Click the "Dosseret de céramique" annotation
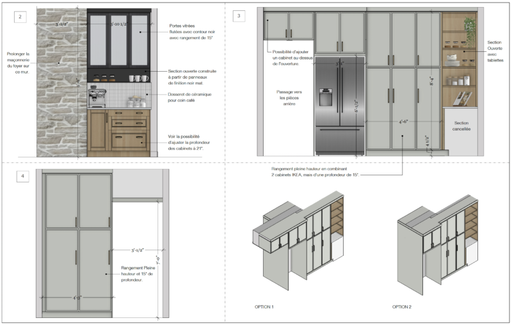Viewport: 512px width, 325px height. tap(189, 97)
